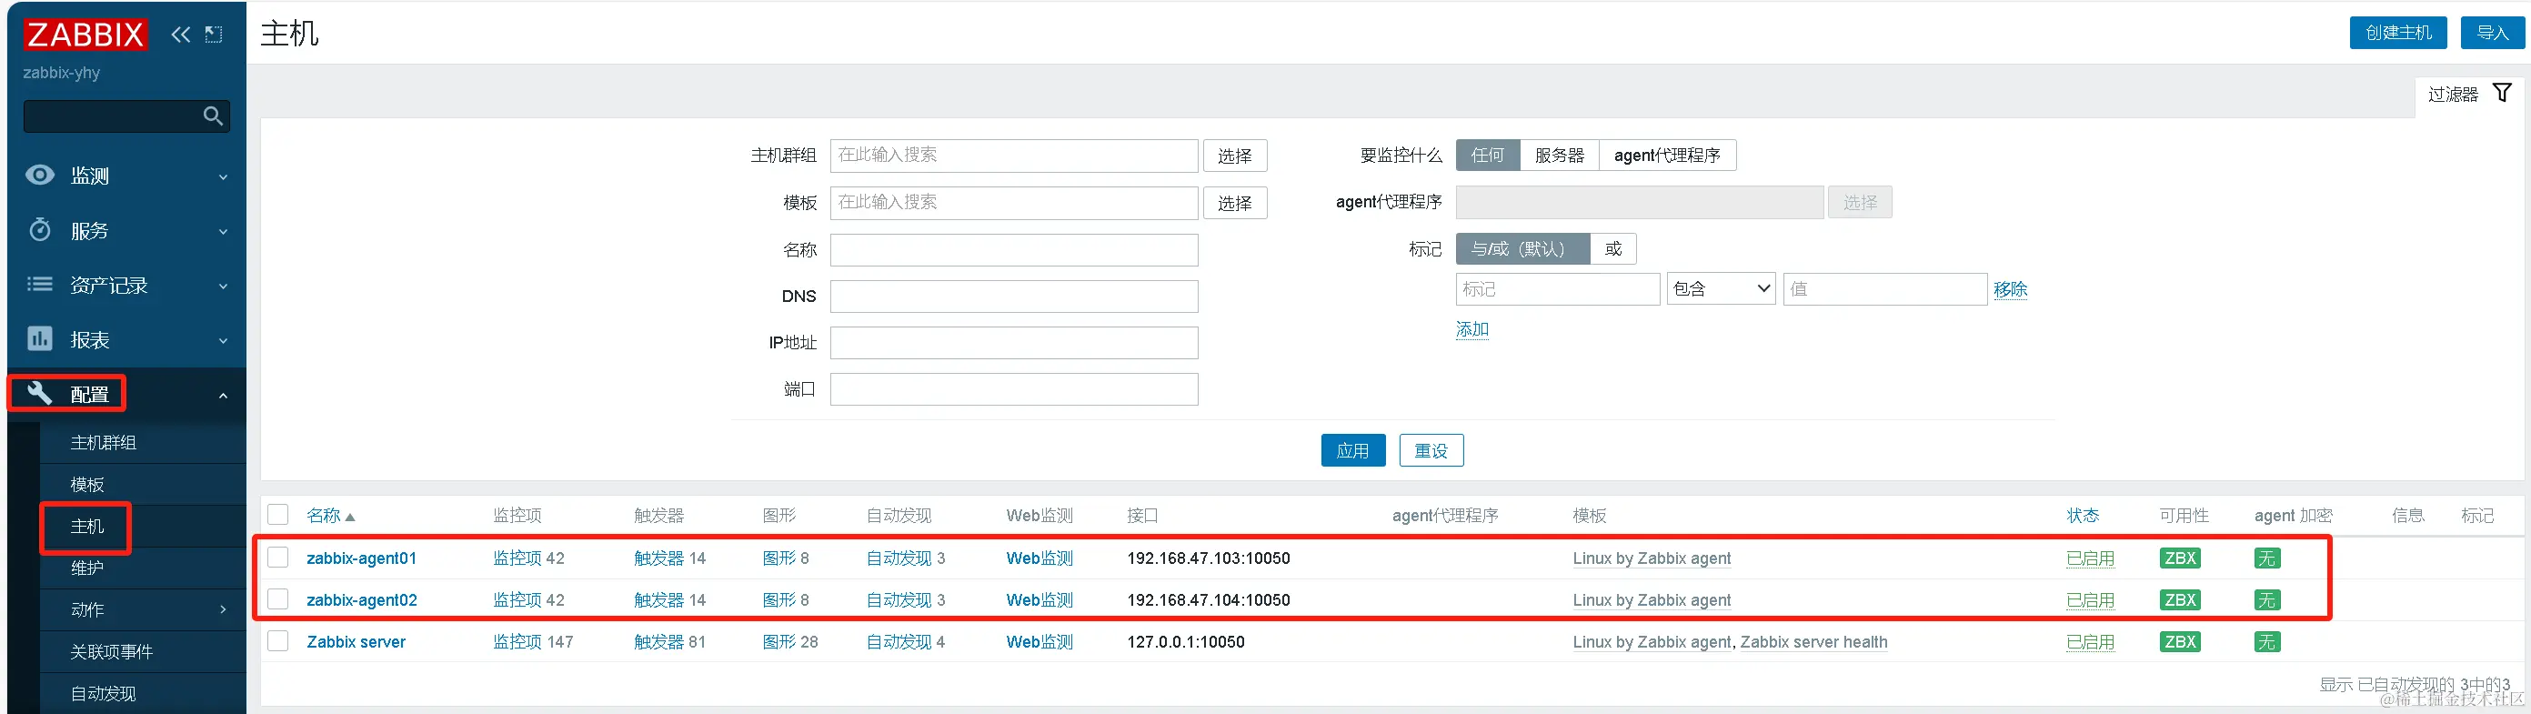
Task: Click the list icon next to 资产记录
Action: (40, 285)
